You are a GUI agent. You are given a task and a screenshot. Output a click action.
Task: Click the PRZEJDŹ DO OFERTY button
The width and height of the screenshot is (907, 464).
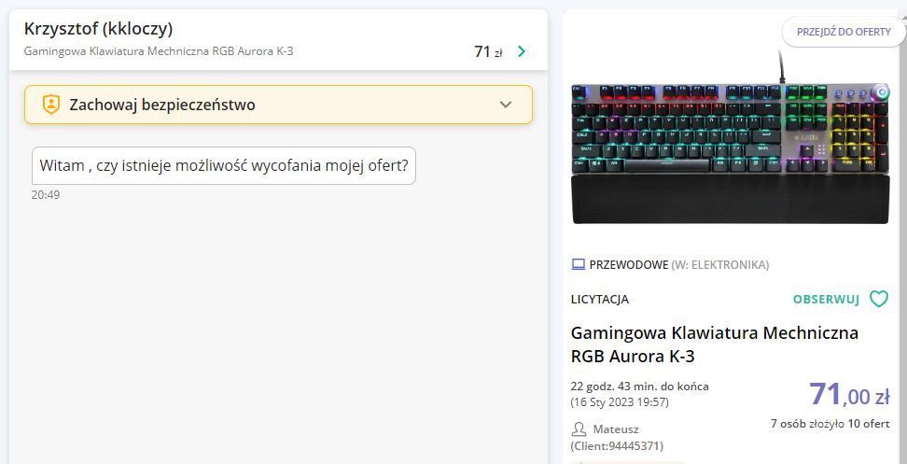[844, 32]
